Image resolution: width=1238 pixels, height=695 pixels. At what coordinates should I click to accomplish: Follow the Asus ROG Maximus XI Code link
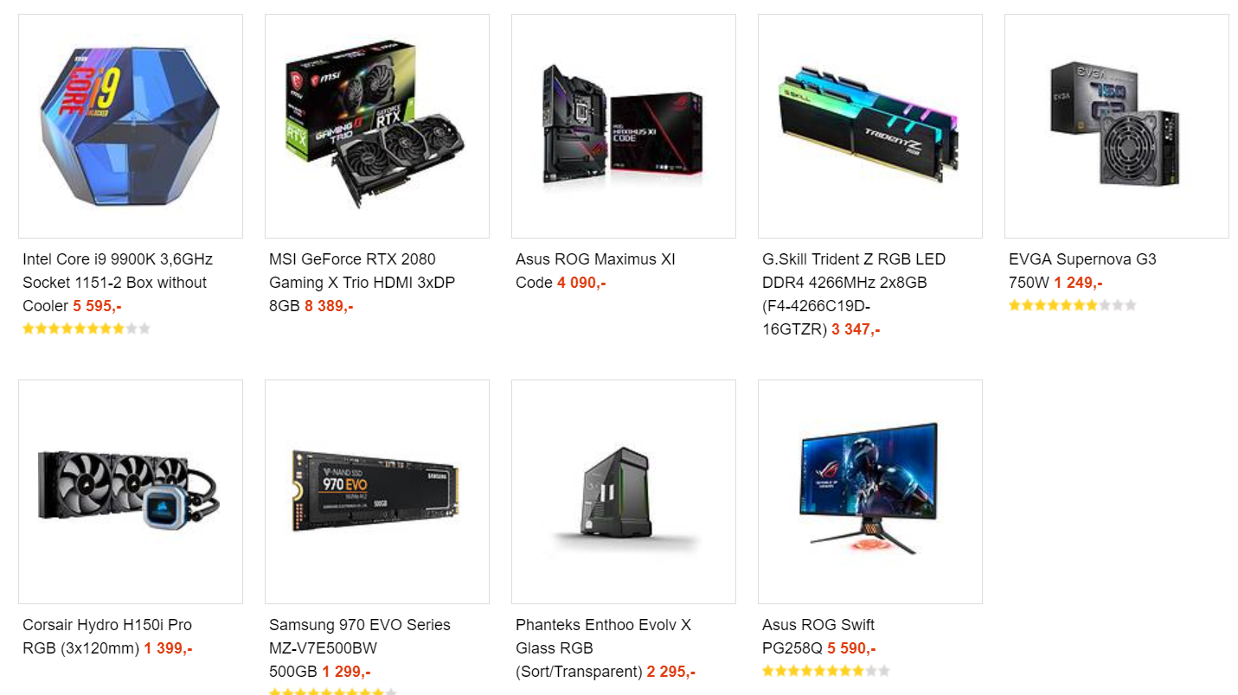595,271
